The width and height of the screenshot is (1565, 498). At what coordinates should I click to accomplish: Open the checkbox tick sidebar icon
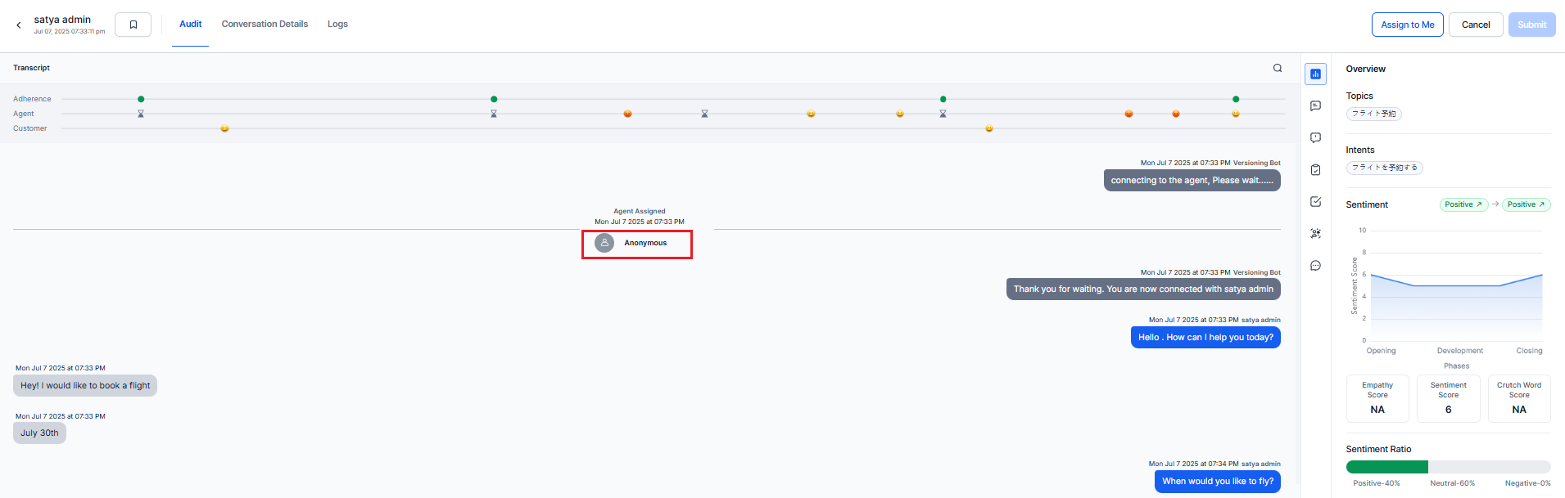(x=1315, y=202)
